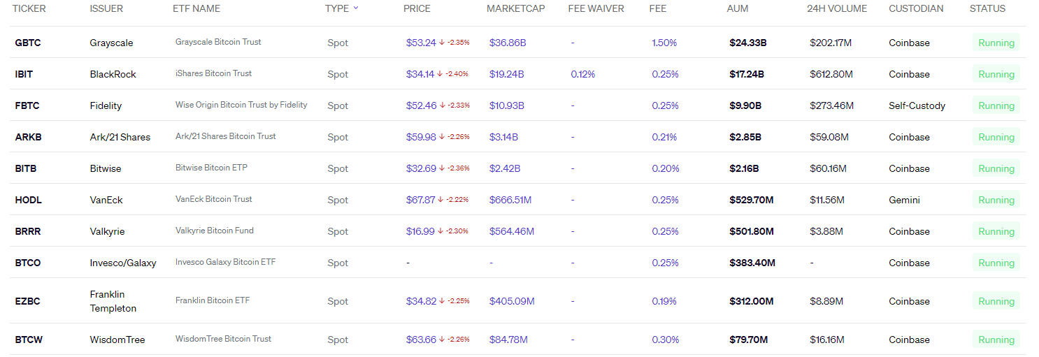Click the HODL price down arrow

click(x=442, y=200)
